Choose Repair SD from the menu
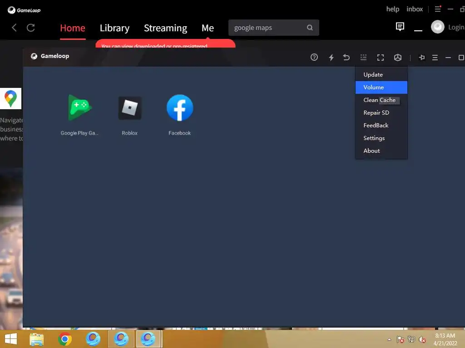This screenshot has height=348, width=465. 381,113
